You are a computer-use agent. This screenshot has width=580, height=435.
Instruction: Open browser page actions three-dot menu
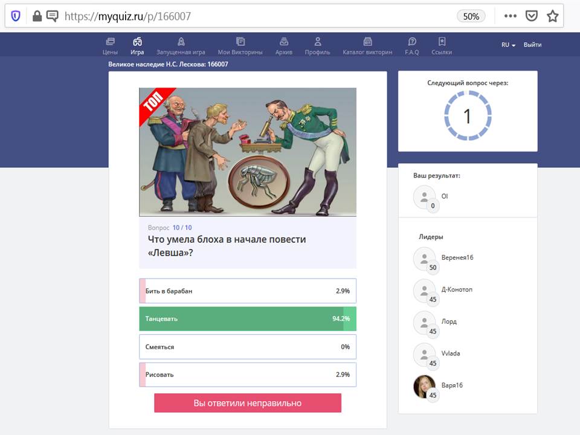[x=510, y=16]
